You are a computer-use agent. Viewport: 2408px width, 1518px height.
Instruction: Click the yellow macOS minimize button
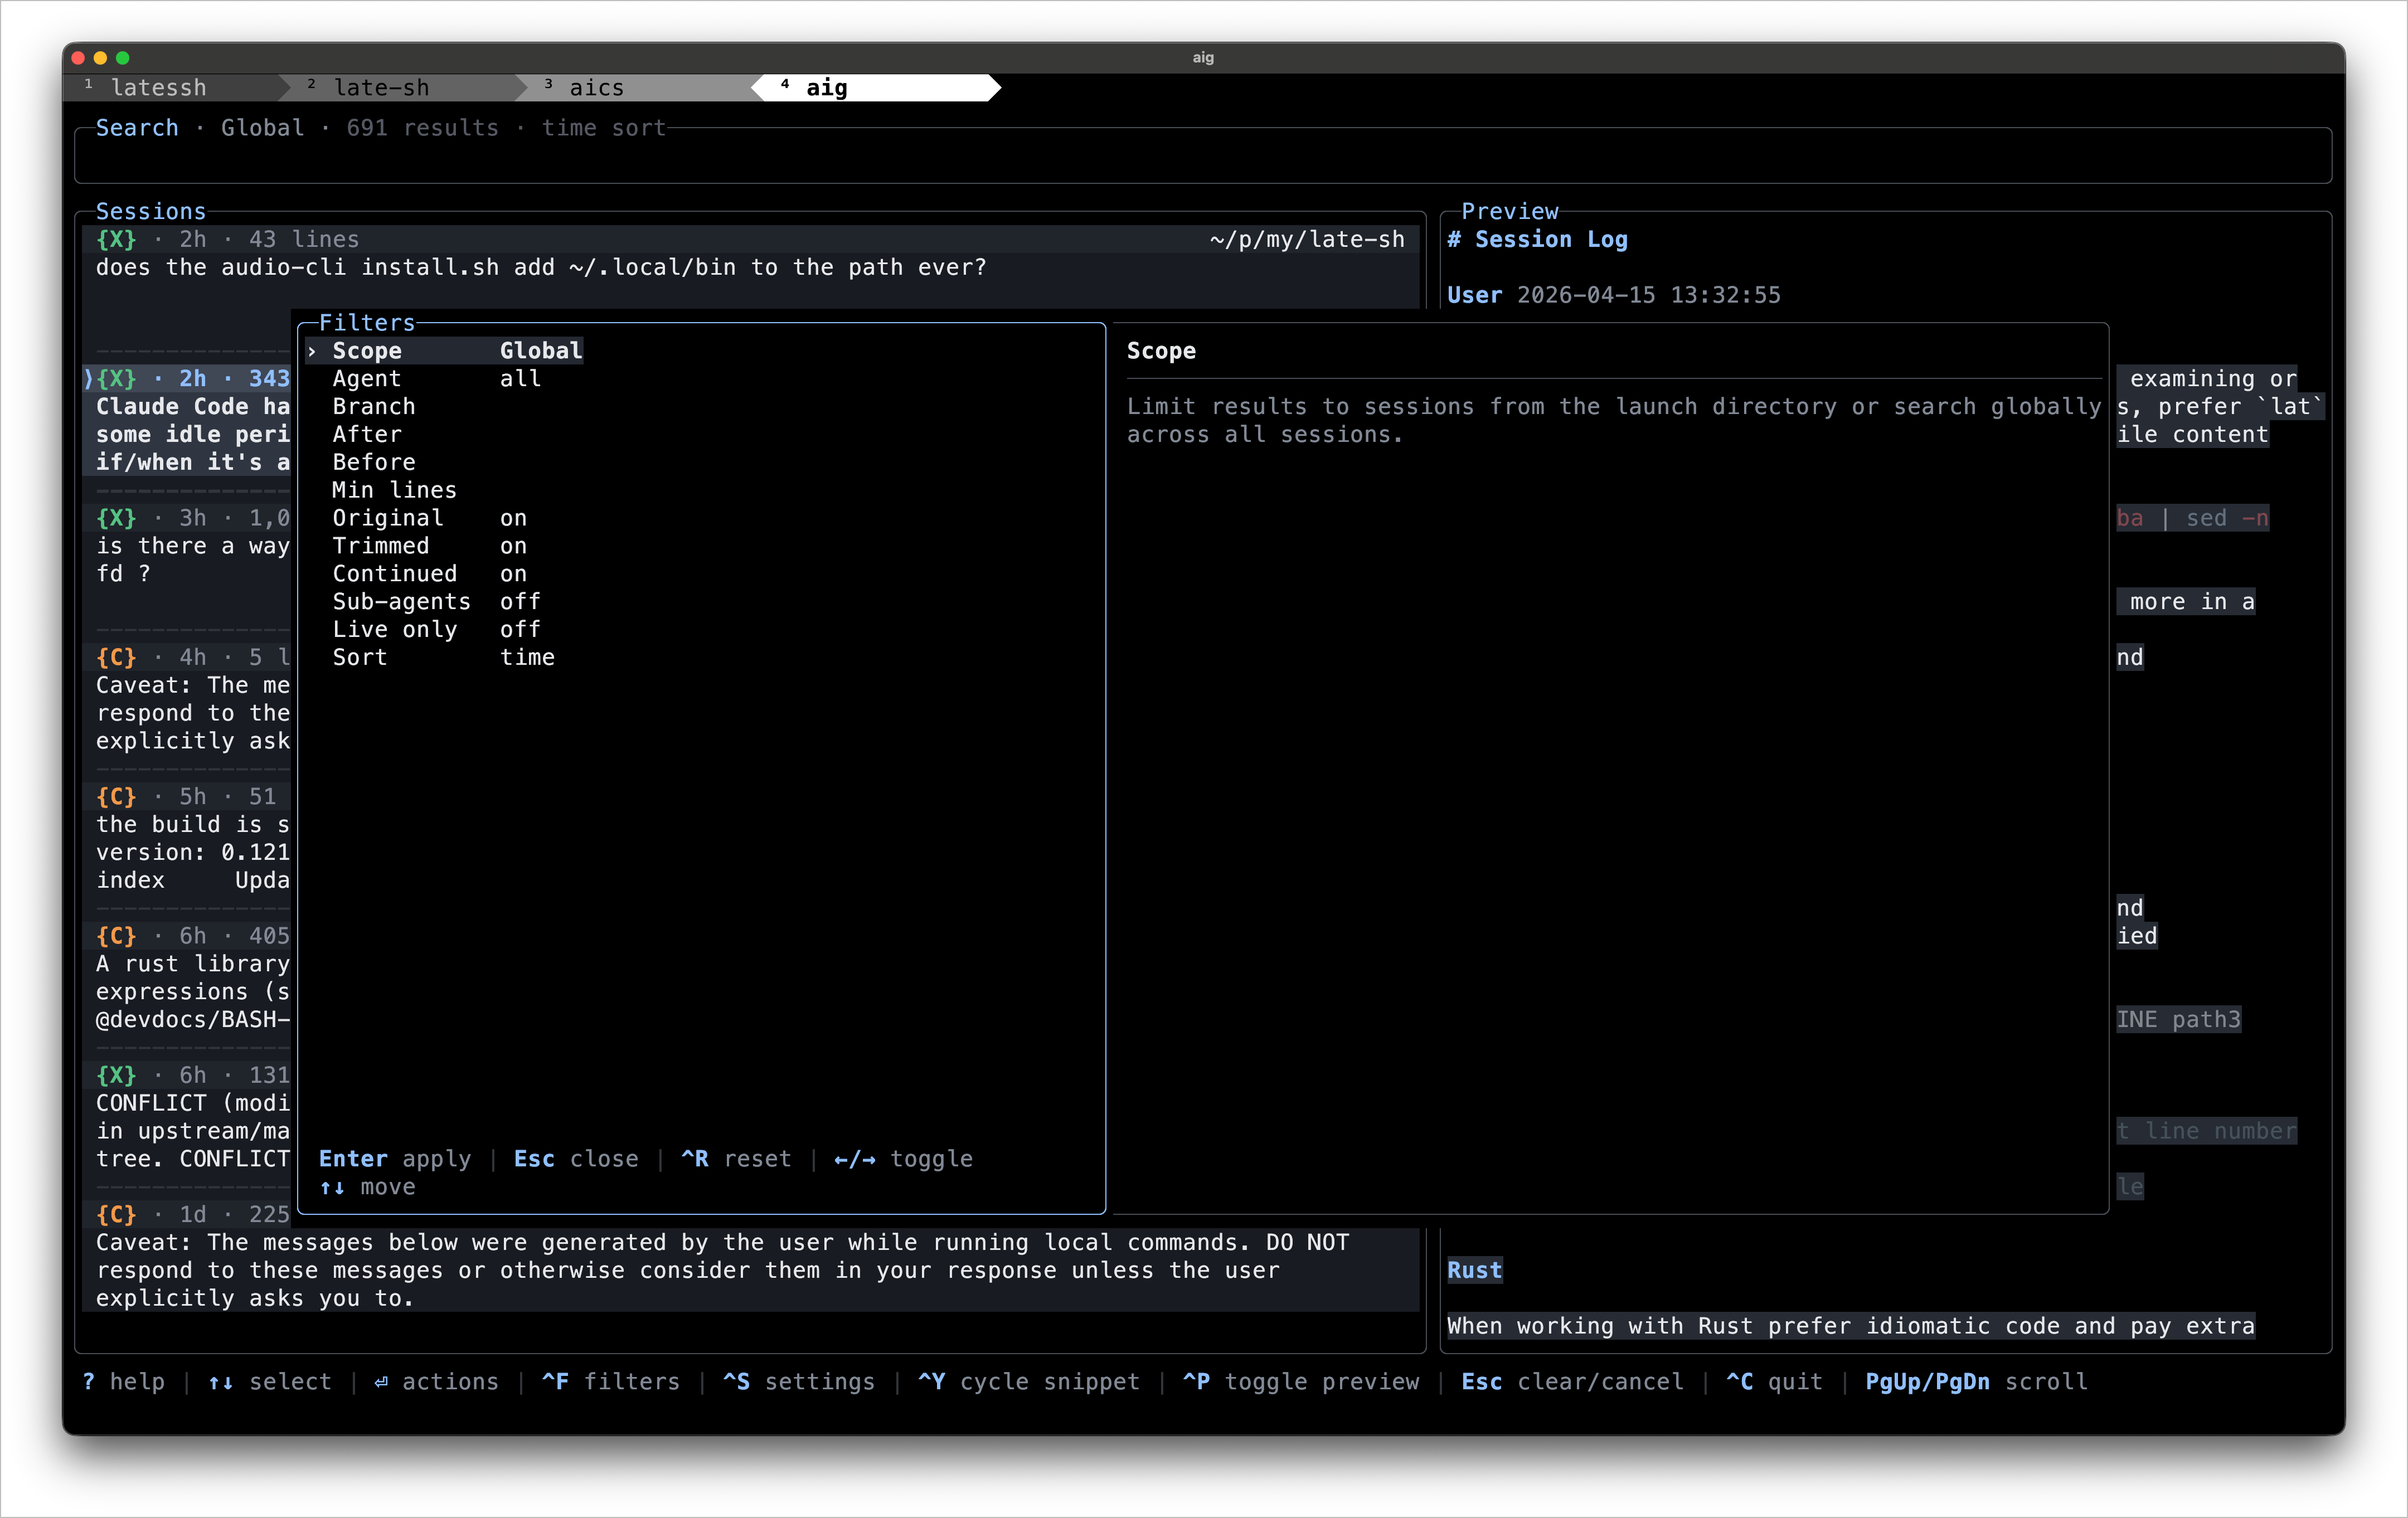pos(100,58)
